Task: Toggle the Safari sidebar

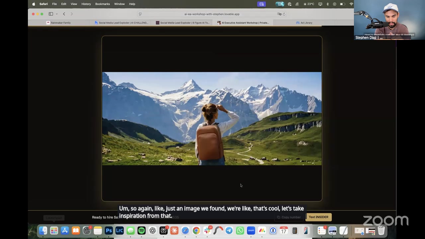Action: (51, 14)
